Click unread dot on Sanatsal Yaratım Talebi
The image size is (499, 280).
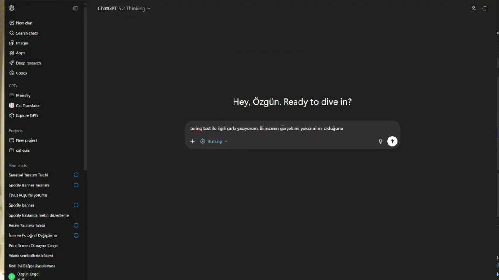tap(76, 175)
